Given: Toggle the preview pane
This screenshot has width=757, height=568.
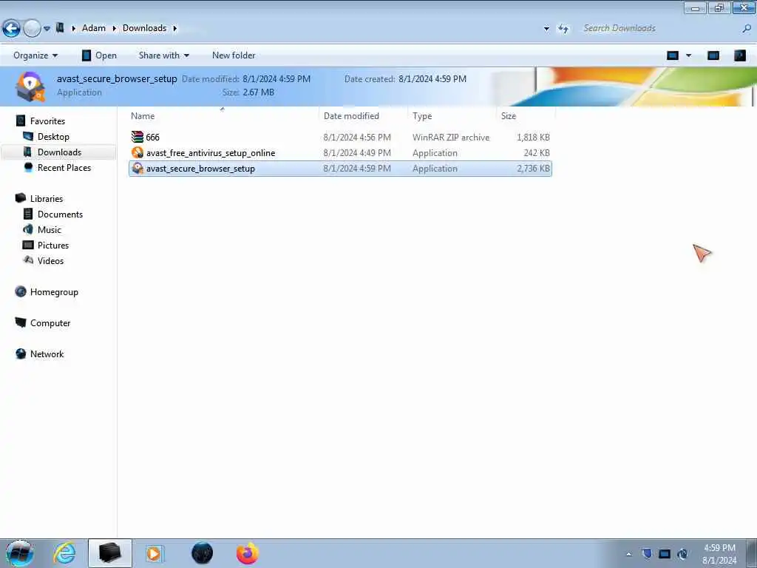Looking at the screenshot, I should click(713, 55).
